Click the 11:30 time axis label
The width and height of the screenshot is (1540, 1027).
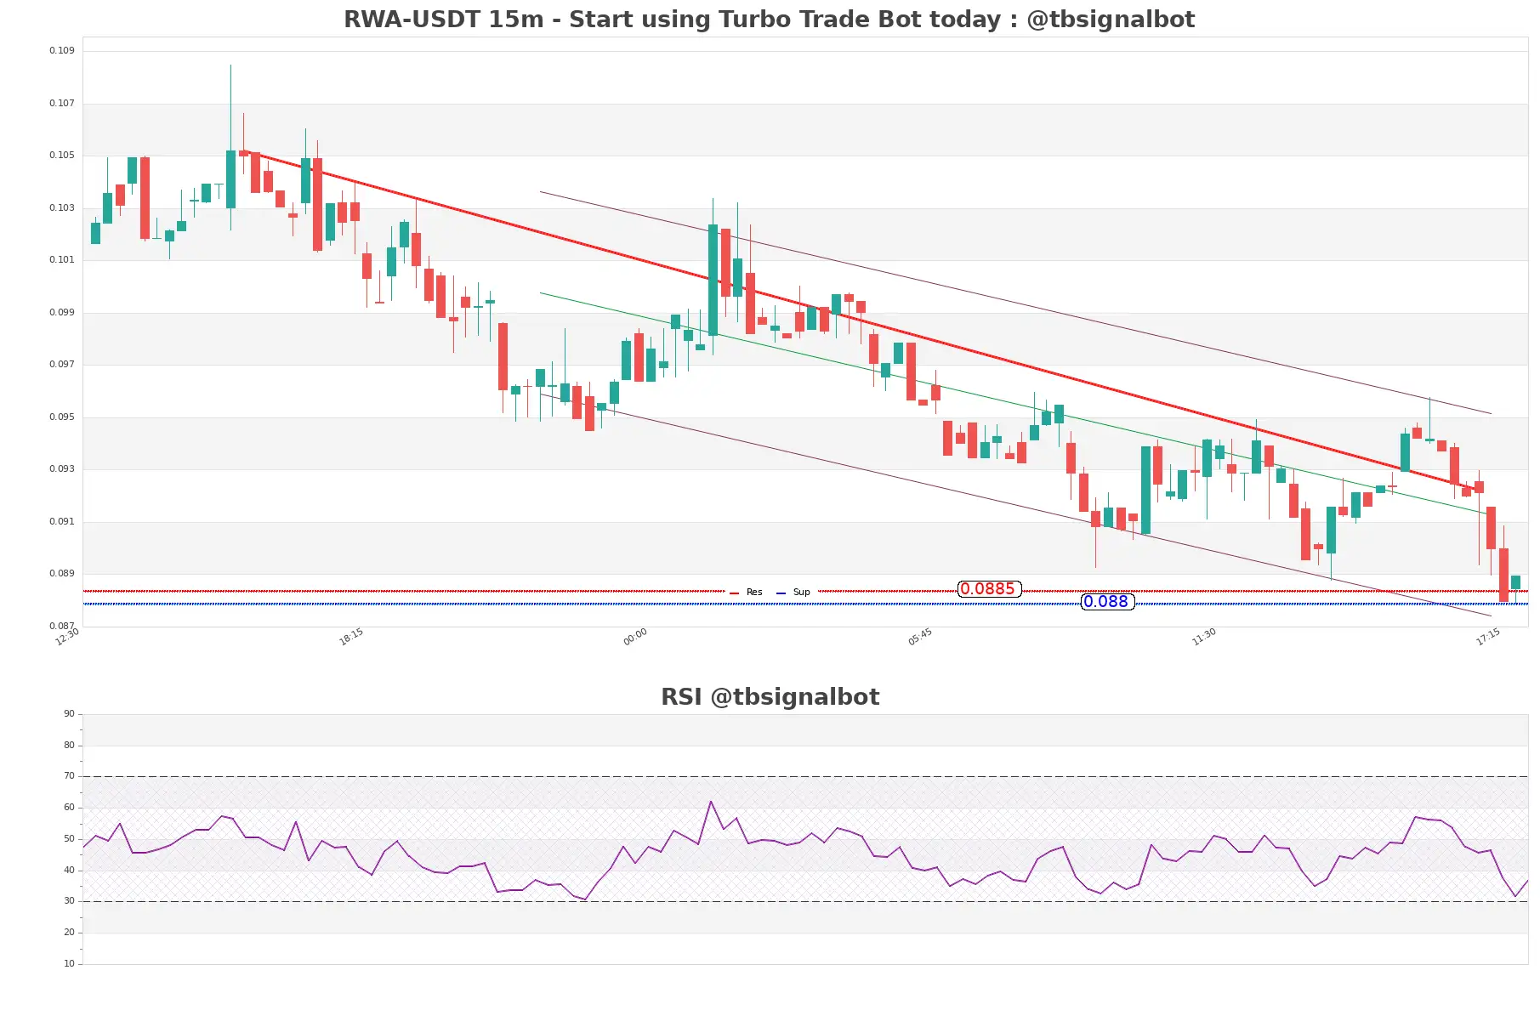pos(1204,637)
